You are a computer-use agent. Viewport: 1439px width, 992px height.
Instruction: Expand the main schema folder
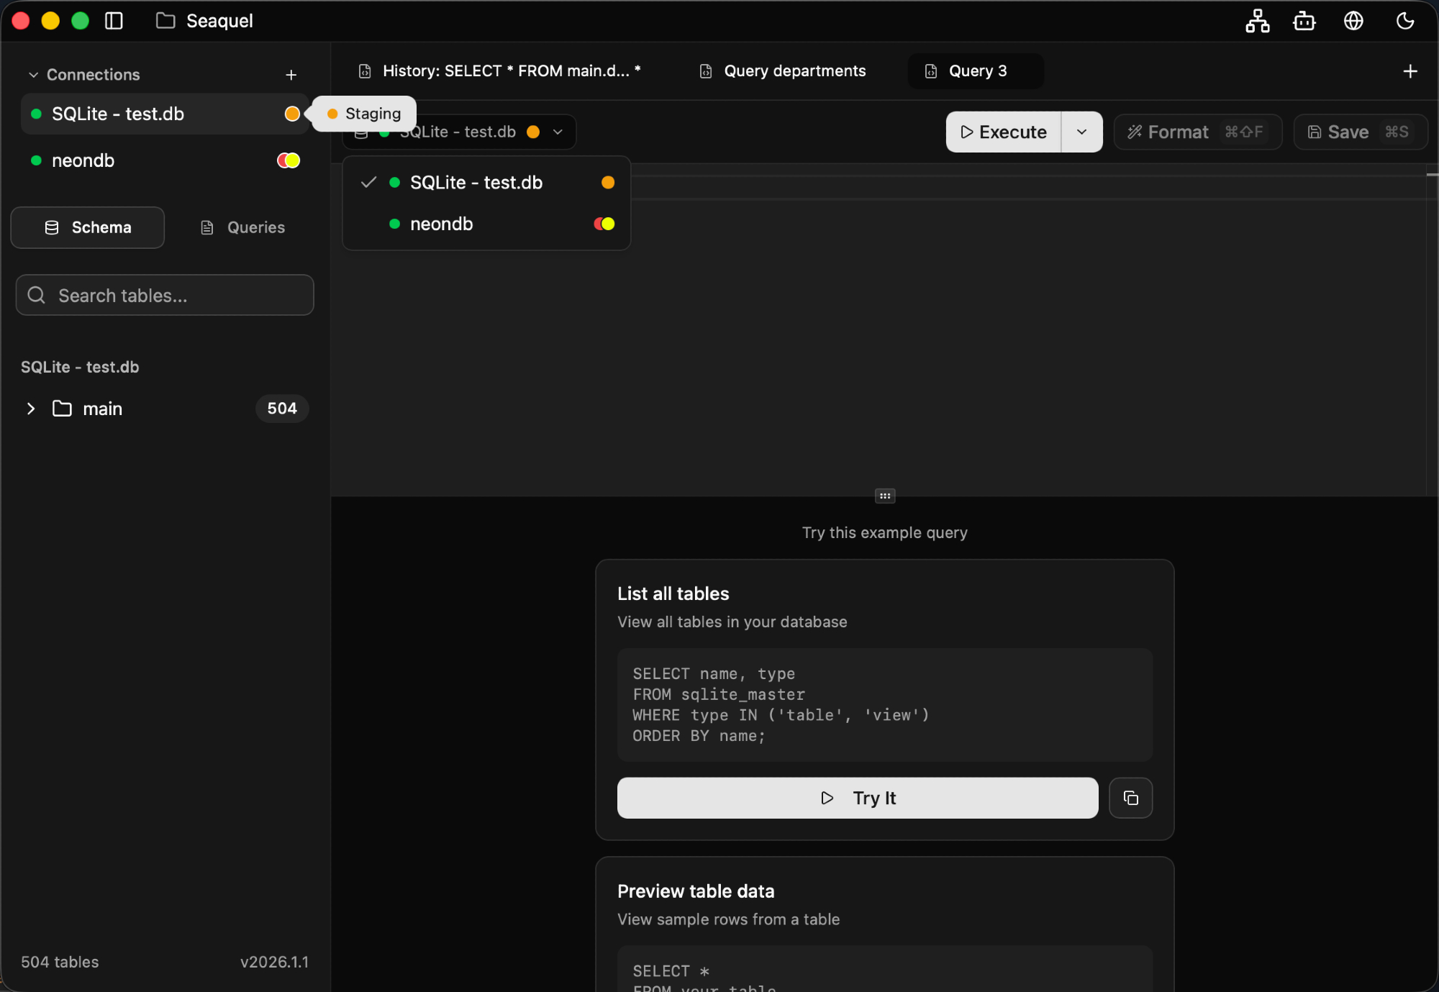pyautogui.click(x=31, y=409)
